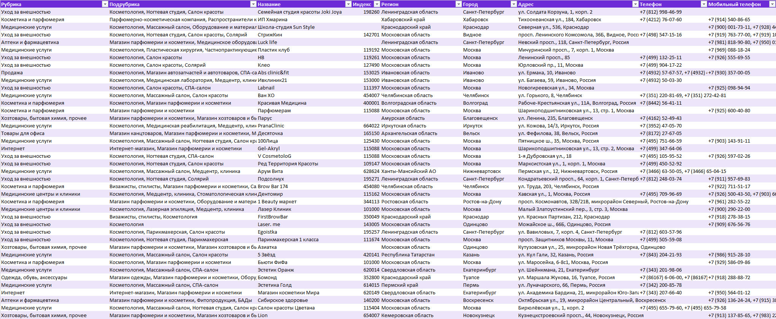Select the cell "Лазер Клиник"
The width and height of the screenshot is (776, 319).
304,209
